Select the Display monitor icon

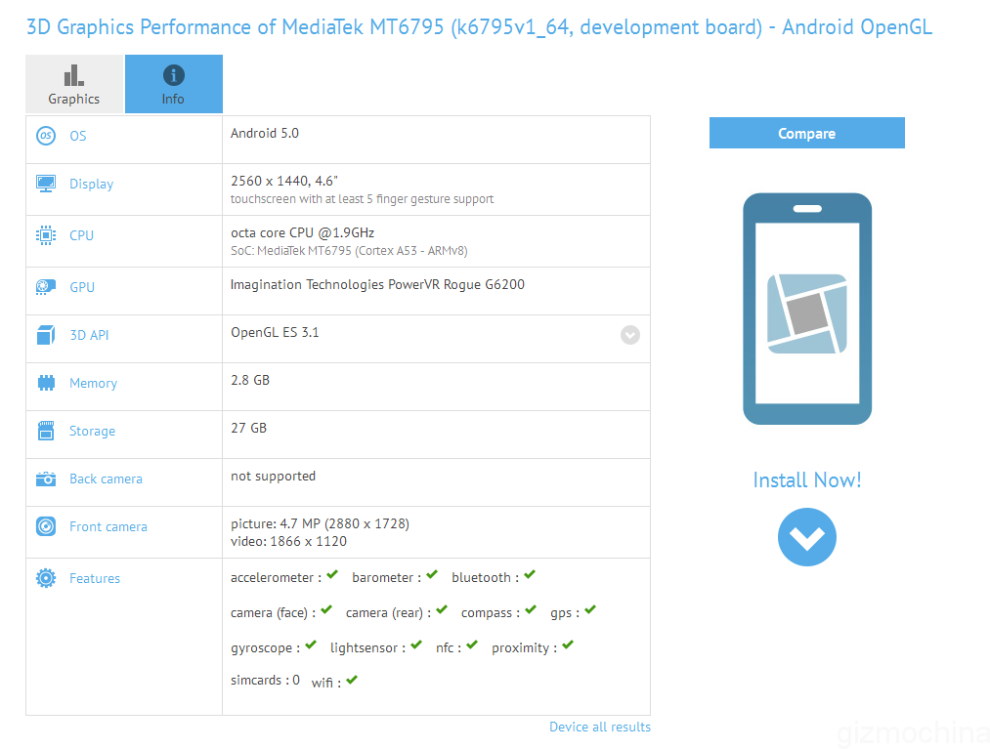point(45,183)
